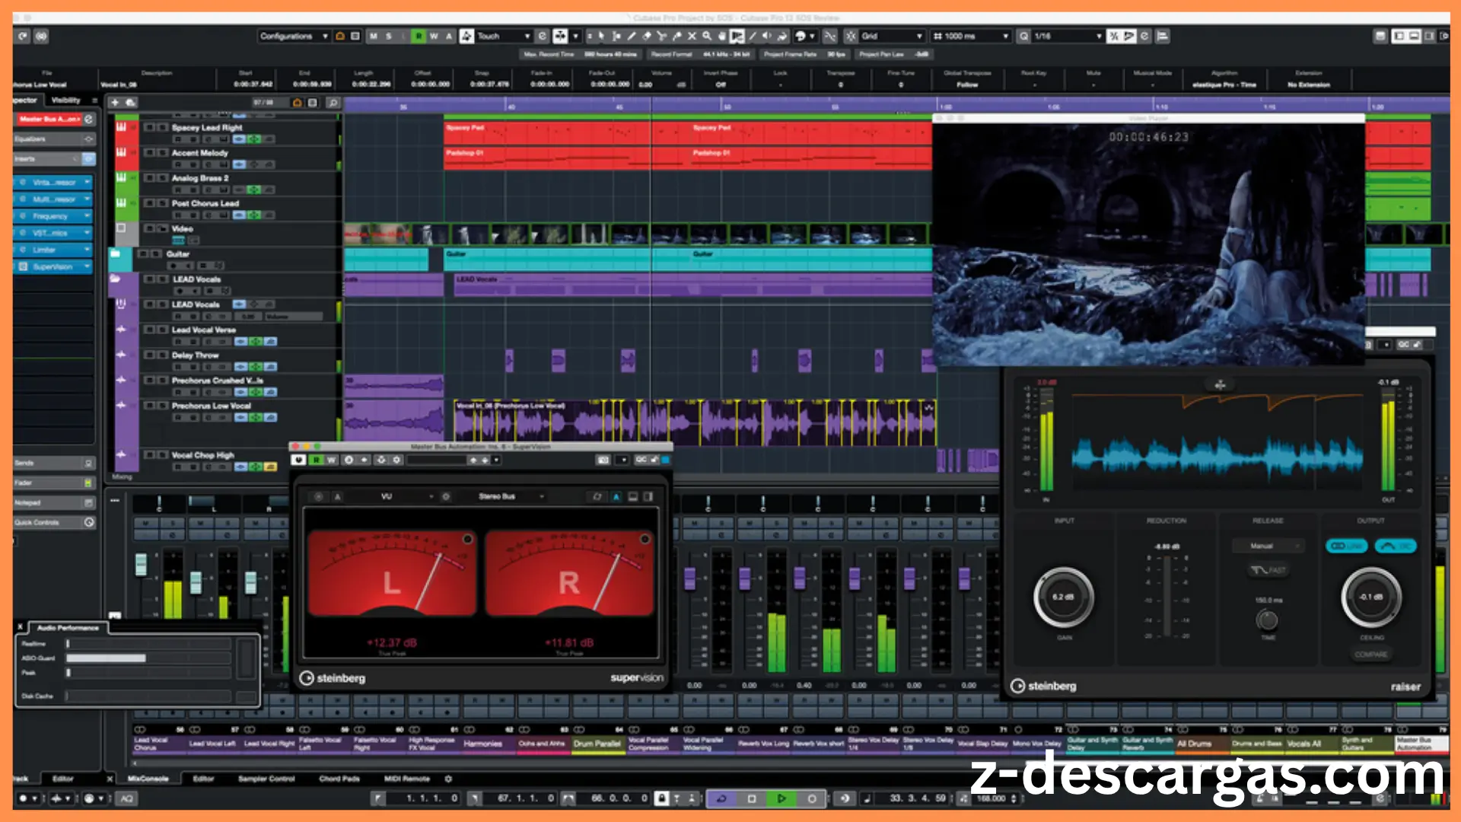Select the Hand pan tool
Screen dimensions: 1461x822
722,36
